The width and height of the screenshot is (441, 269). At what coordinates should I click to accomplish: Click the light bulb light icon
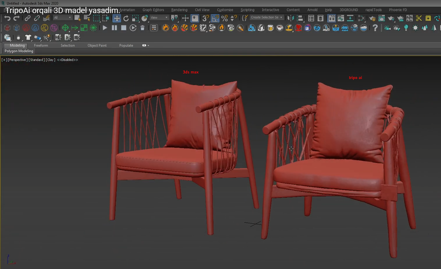406,28
